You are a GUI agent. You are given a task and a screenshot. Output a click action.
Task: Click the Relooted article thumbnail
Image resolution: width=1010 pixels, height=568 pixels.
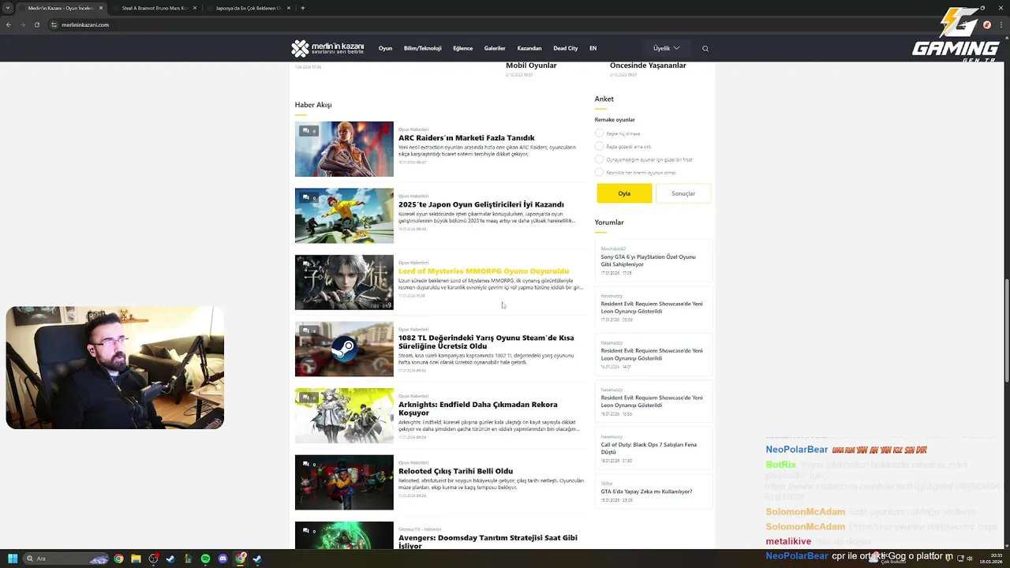pyautogui.click(x=344, y=482)
